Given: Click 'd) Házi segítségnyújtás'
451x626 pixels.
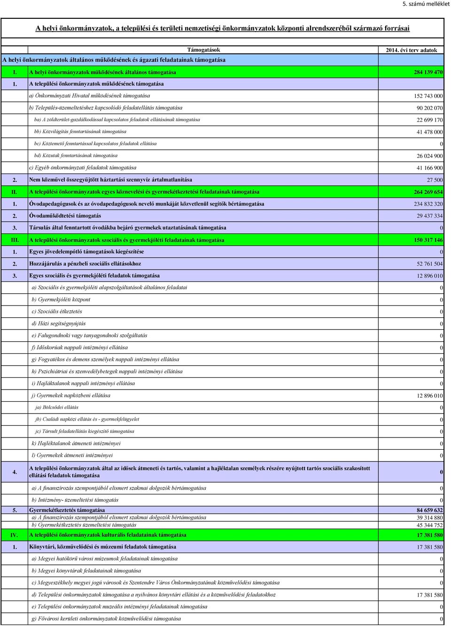Looking at the screenshot, I should [59, 323].
